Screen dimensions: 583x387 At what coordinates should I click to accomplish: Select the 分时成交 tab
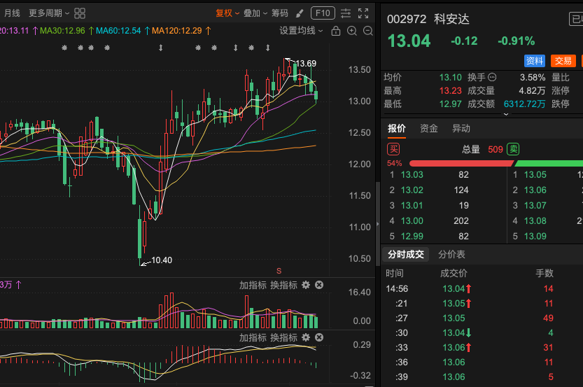pyautogui.click(x=406, y=254)
